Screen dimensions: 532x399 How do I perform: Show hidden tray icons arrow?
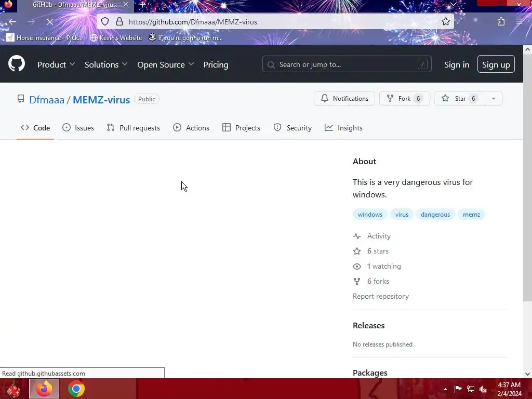pos(445,389)
